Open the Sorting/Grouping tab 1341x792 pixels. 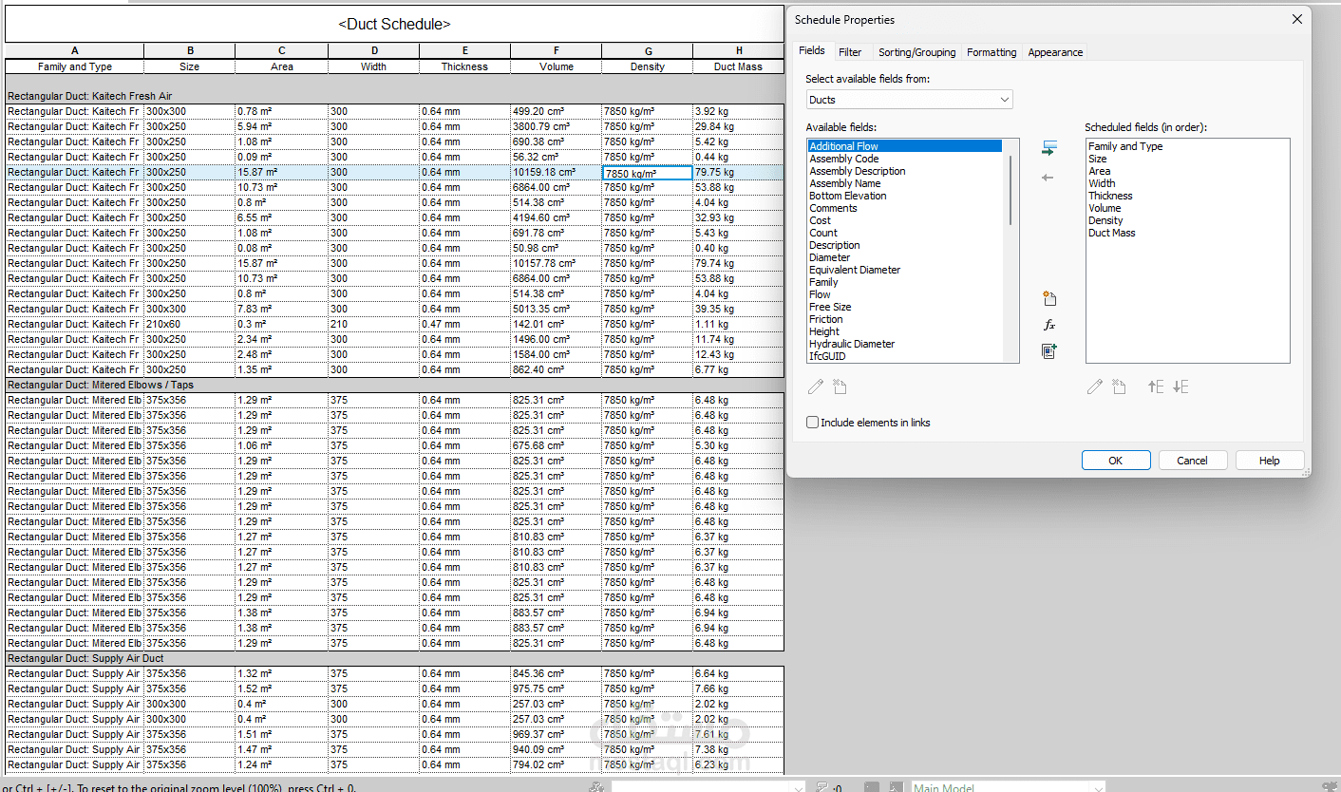pyautogui.click(x=916, y=52)
